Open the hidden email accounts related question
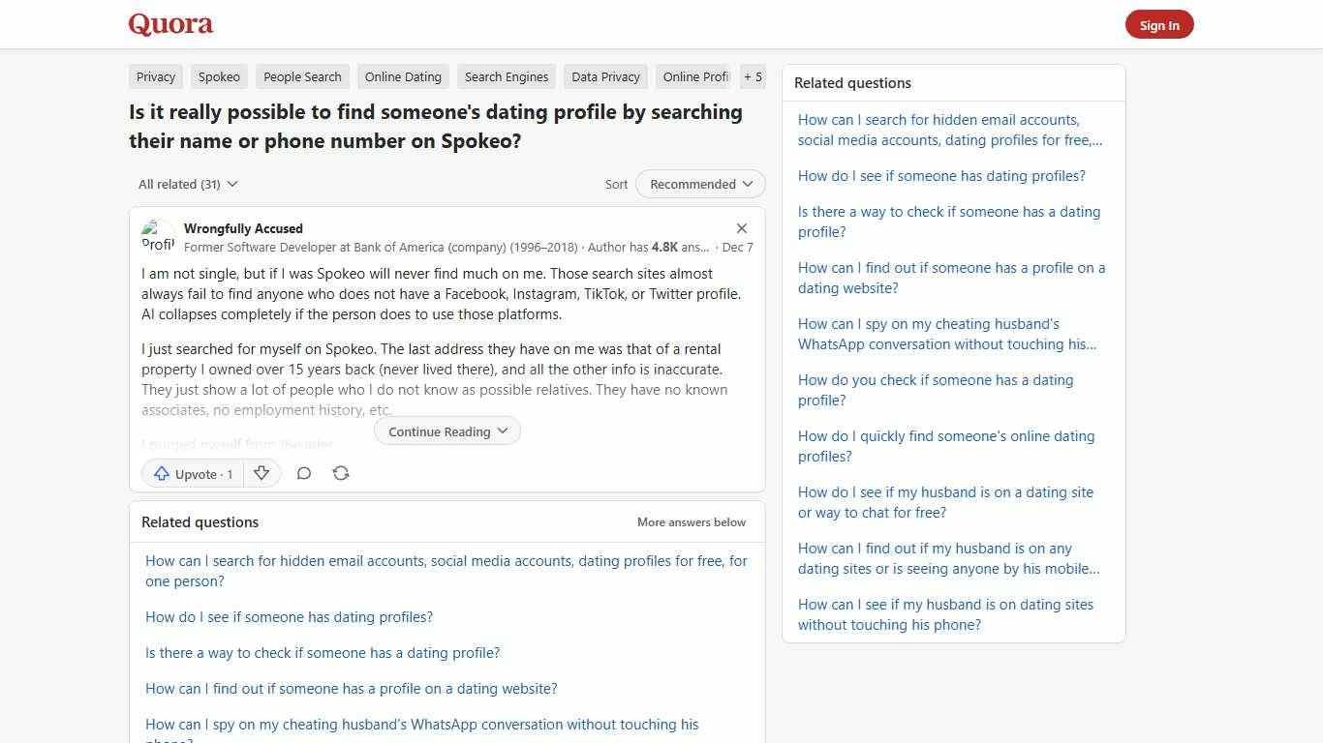The width and height of the screenshot is (1323, 743). tap(446, 571)
